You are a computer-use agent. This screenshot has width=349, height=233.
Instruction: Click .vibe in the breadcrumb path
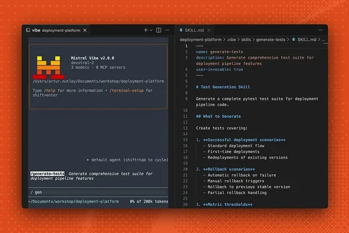pos(232,40)
